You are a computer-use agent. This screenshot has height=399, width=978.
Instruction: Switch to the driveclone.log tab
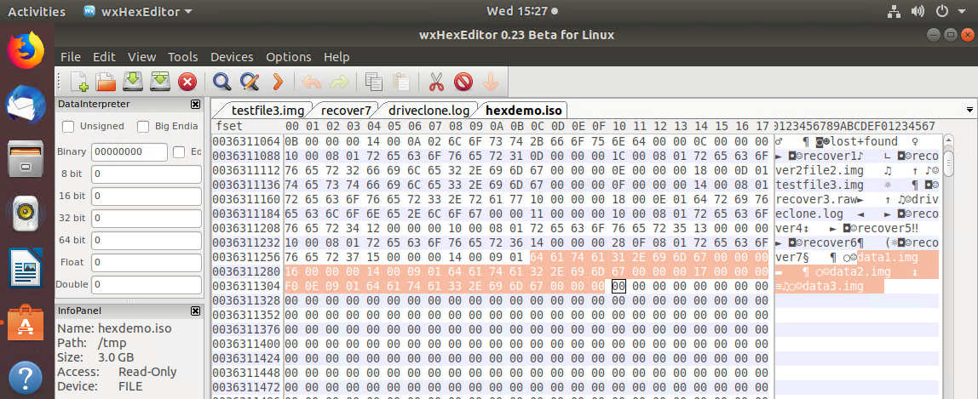pyautogui.click(x=429, y=111)
